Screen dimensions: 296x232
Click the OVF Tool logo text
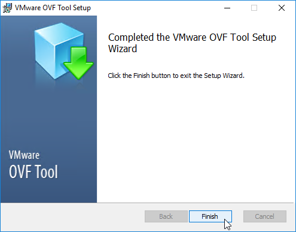point(33,171)
